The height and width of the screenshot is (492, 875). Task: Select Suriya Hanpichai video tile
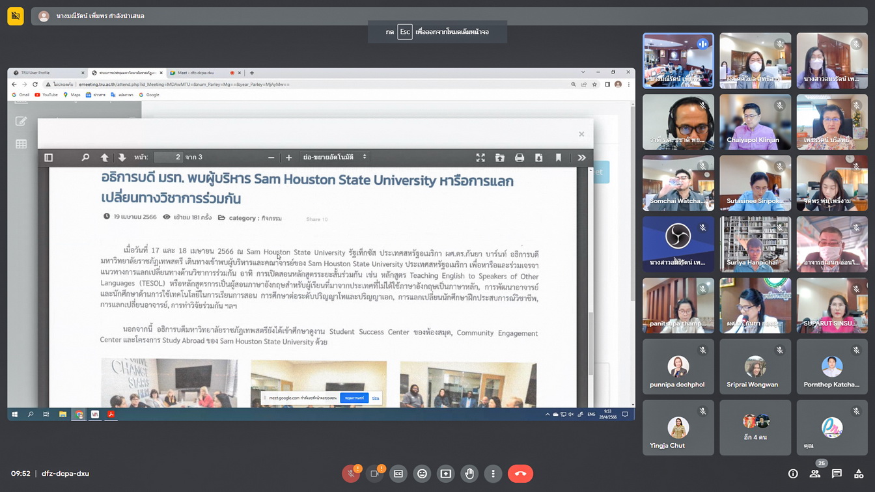point(755,244)
